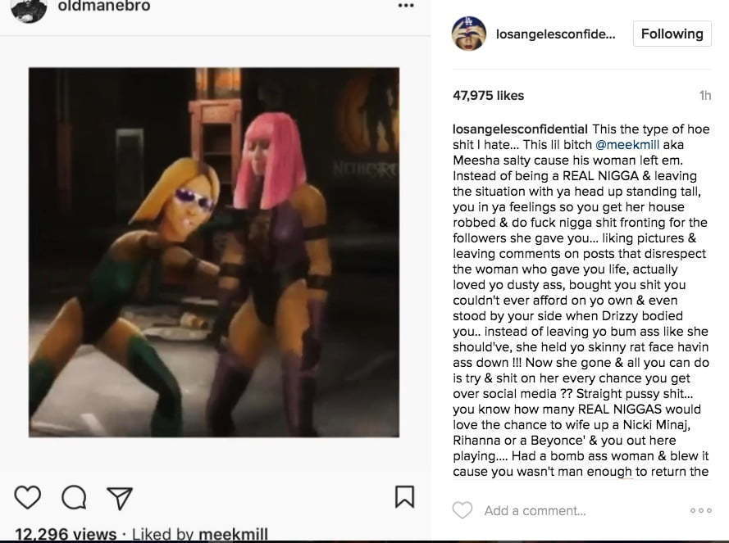Click the small heart beside Add a comment
The height and width of the screenshot is (543, 729).
462,510
